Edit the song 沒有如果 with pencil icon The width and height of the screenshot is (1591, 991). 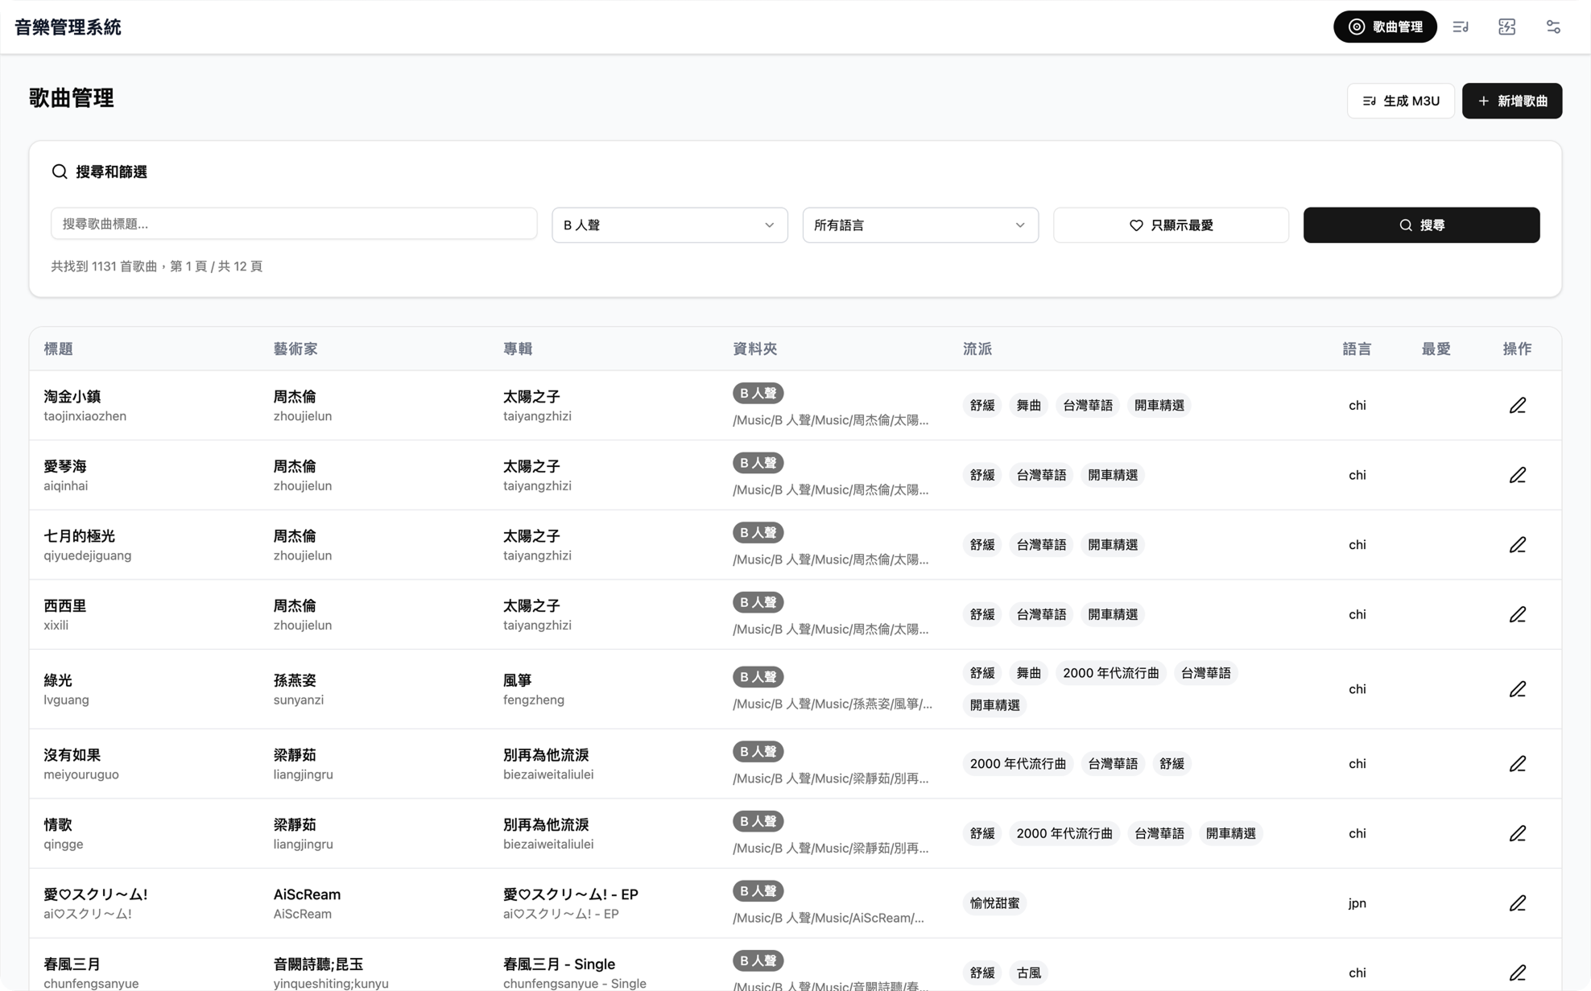tap(1517, 763)
